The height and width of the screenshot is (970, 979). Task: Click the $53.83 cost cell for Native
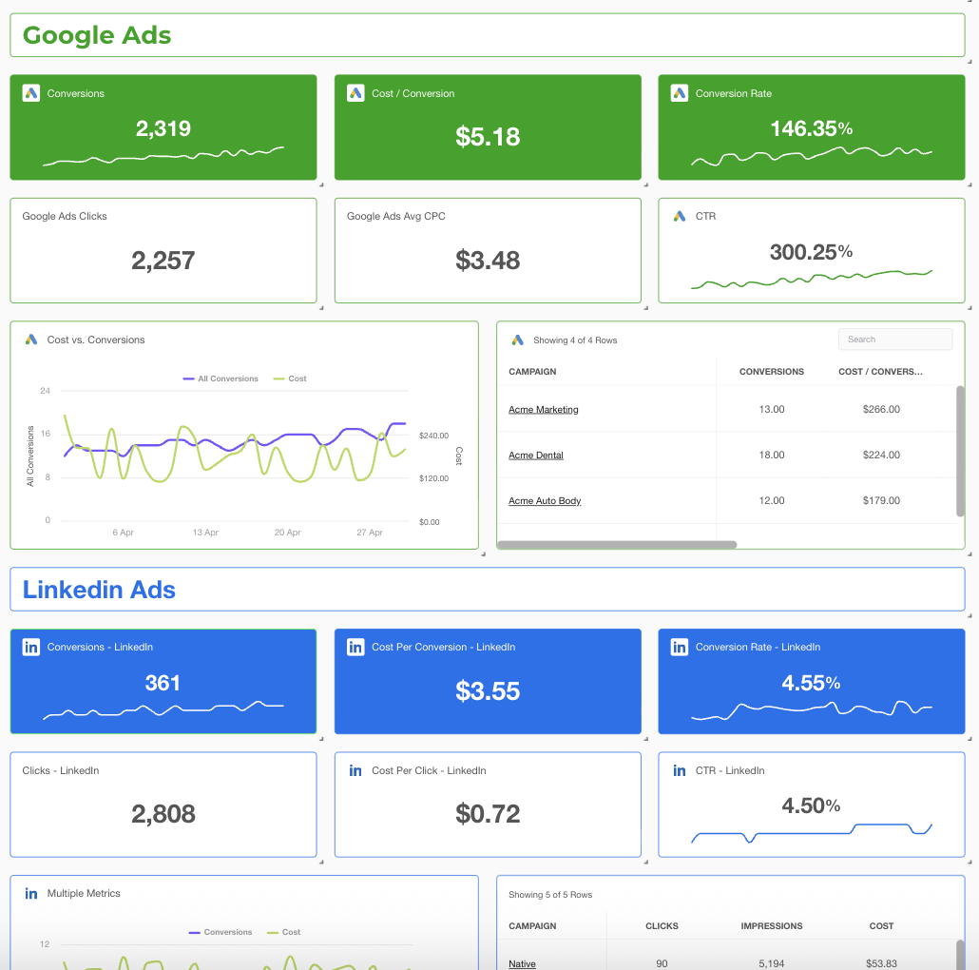881,963
